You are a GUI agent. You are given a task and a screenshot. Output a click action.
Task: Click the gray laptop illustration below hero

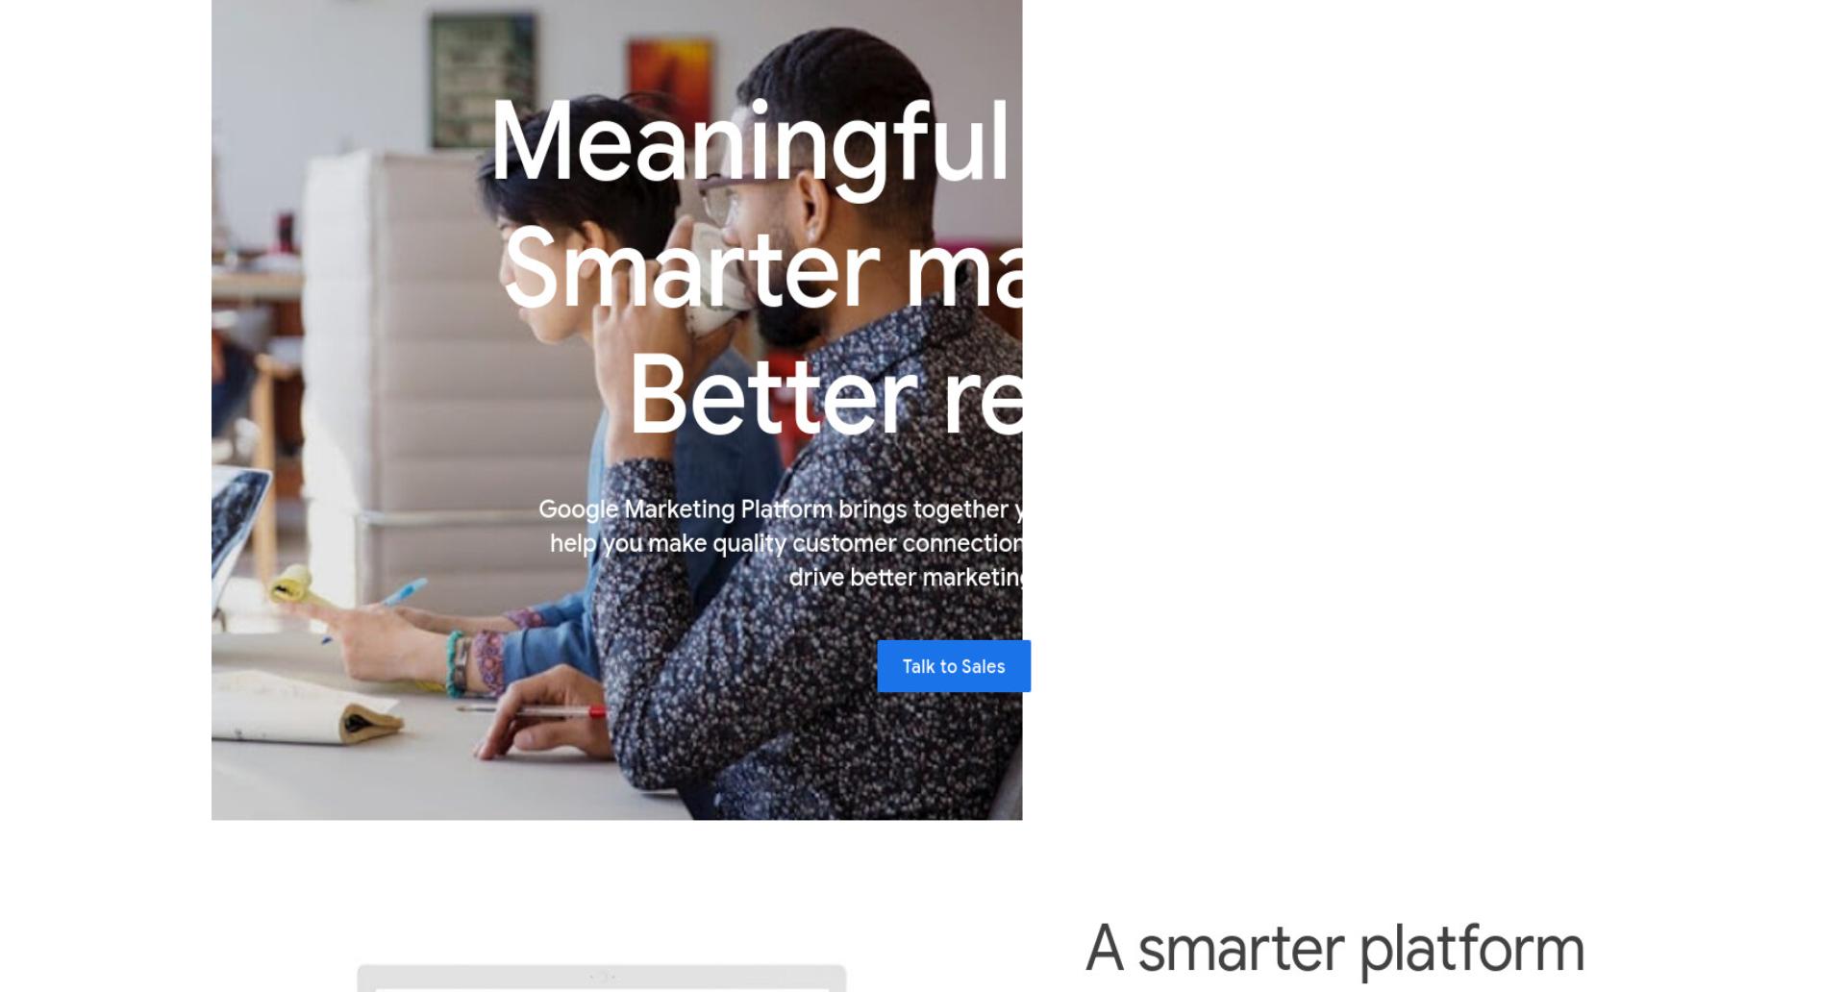tap(602, 979)
